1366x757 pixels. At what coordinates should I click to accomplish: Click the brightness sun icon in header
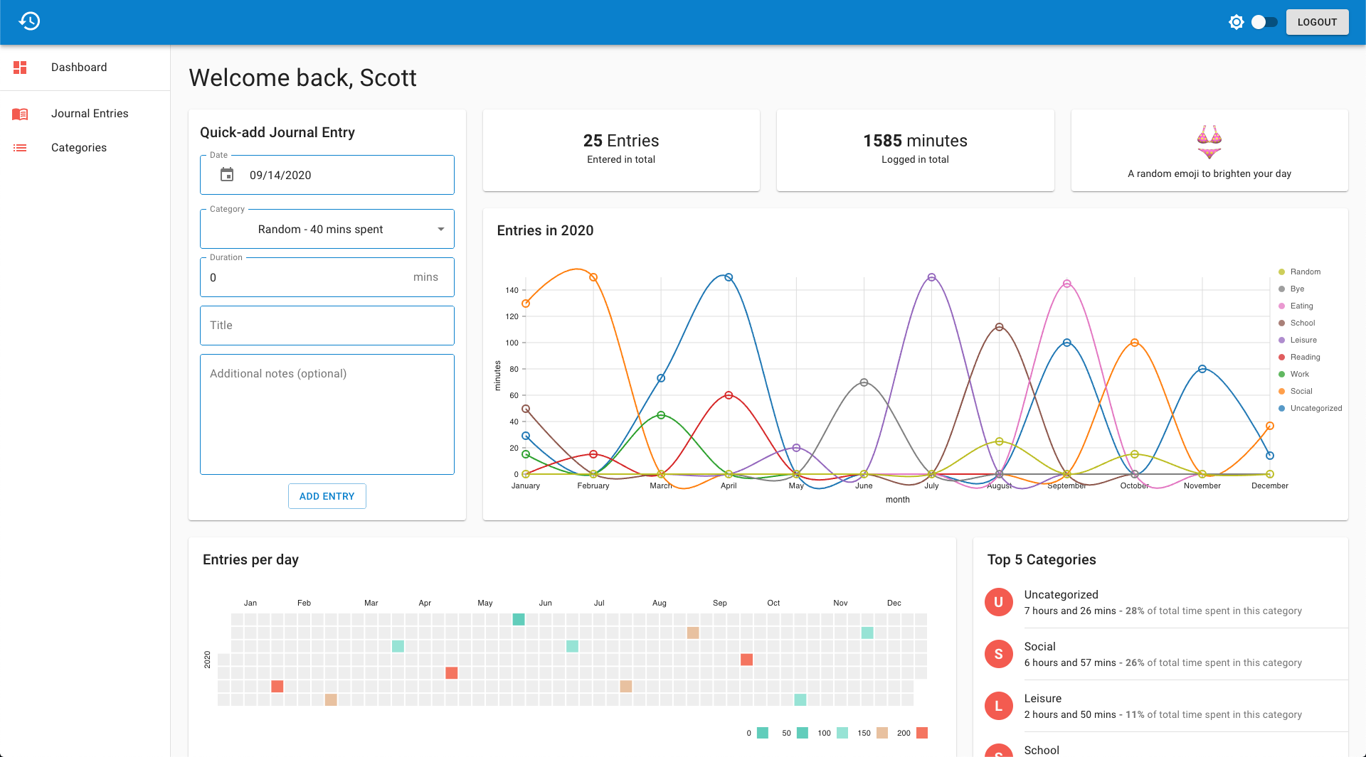click(1237, 22)
